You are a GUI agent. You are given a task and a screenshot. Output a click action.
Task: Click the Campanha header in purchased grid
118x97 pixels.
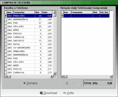coord(82,12)
